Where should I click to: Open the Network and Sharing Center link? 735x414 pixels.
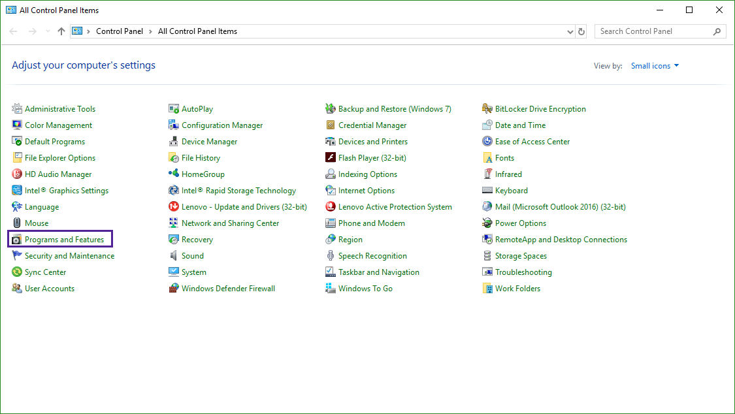coord(230,223)
